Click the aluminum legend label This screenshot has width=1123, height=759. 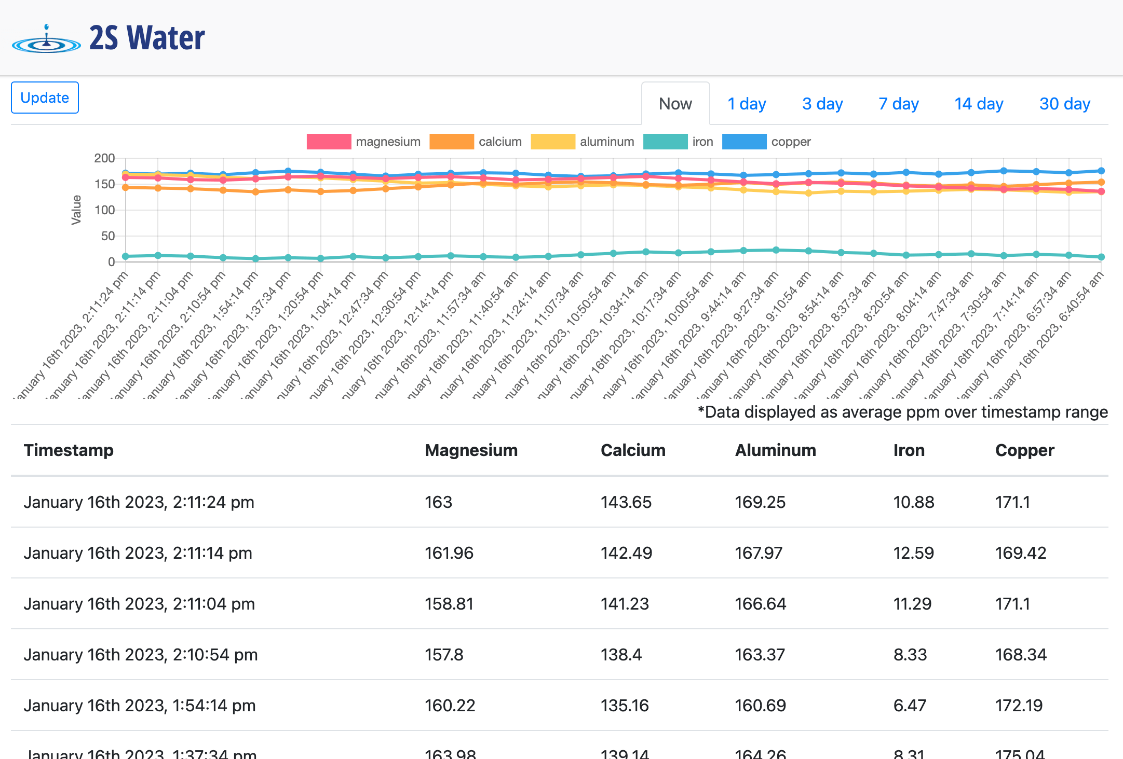[607, 142]
